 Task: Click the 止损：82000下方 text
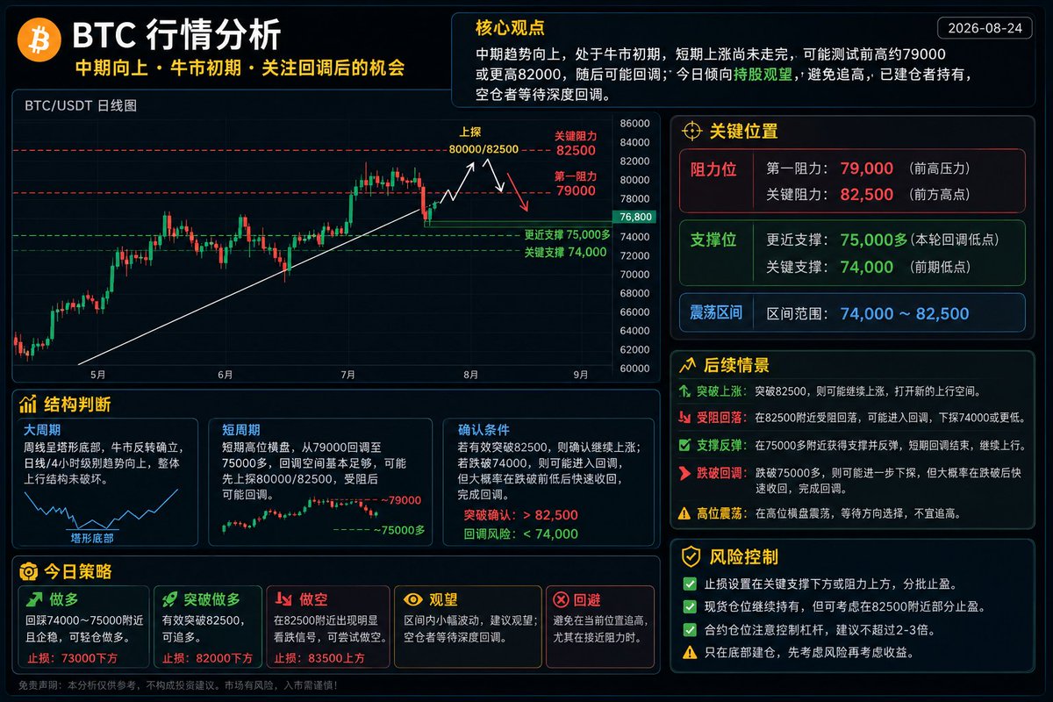click(206, 658)
